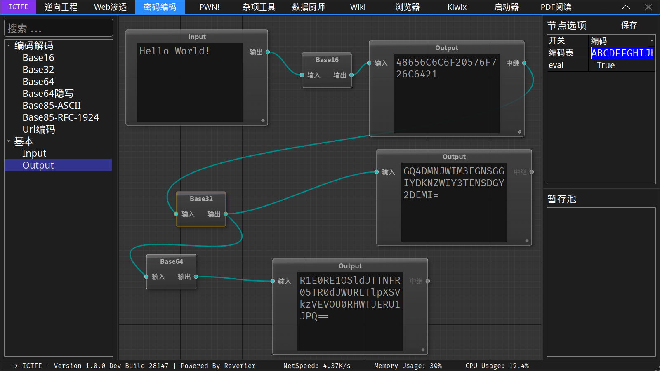Screen dimensions: 660x371
Task: Open the Kiwix tab
Action: click(x=457, y=7)
